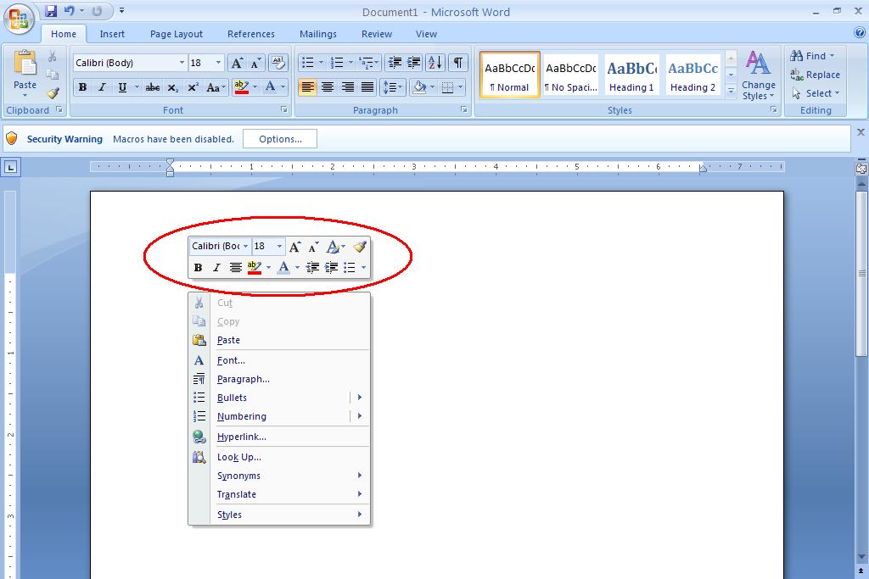Open Word Help question mark icon
Screen dimensions: 869x579
click(860, 33)
